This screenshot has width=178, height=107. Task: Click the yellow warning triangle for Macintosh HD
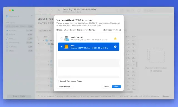(115, 38)
